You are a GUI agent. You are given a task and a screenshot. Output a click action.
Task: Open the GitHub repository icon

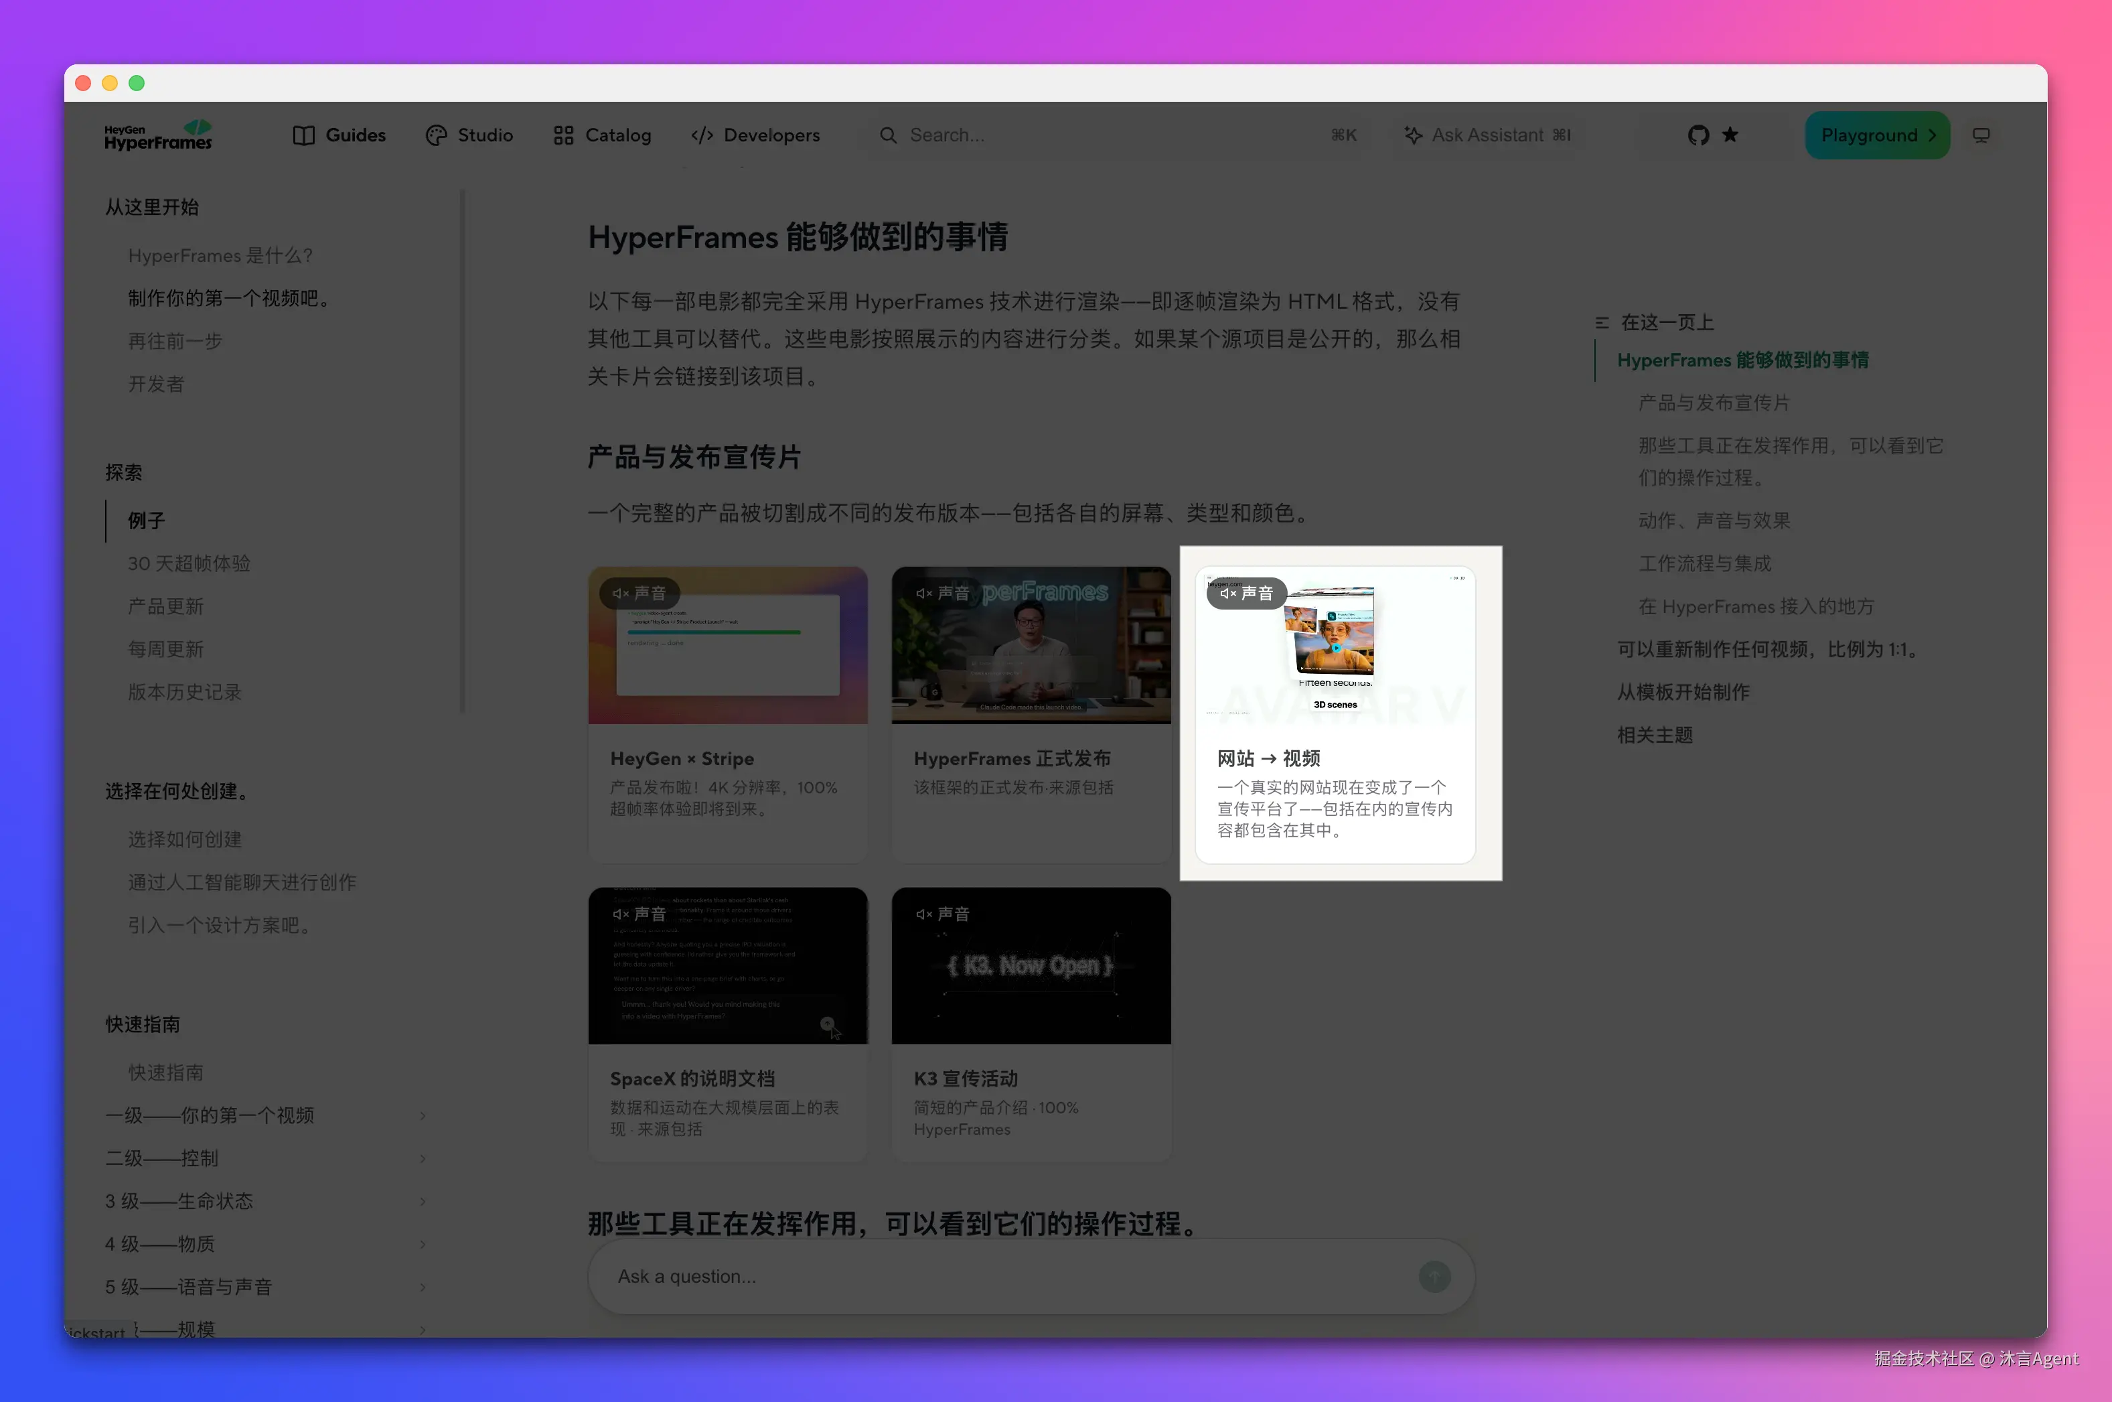click(1698, 135)
